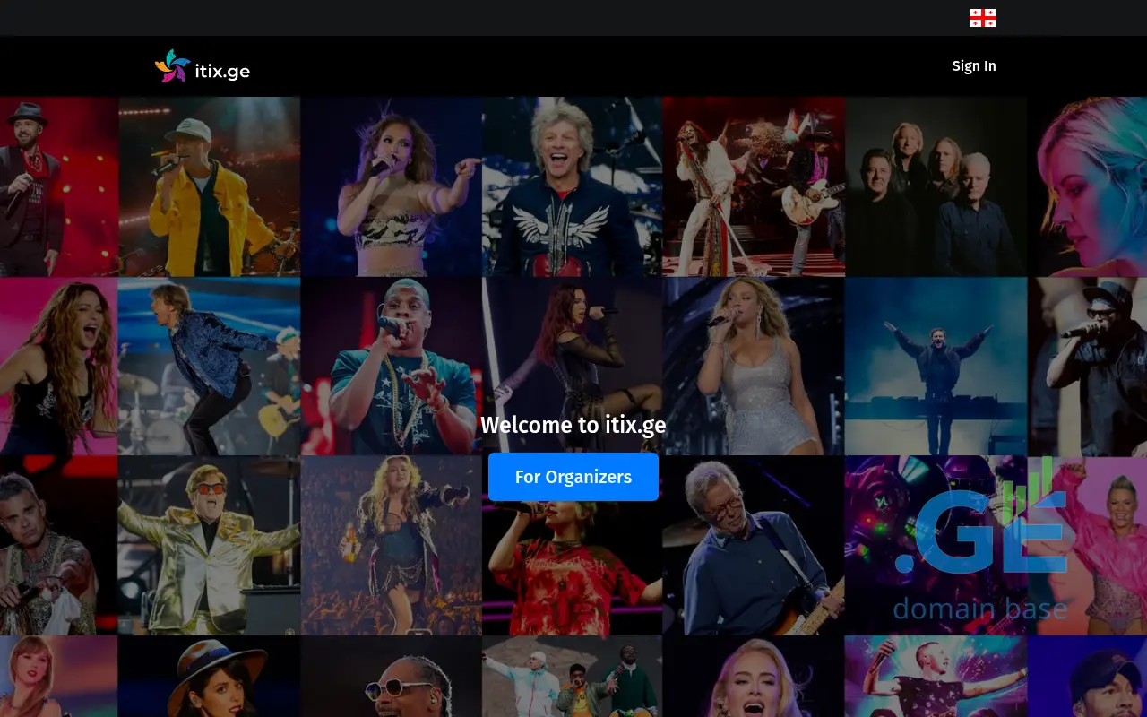Select the singer in silver sparkly bodysuit
This screenshot has width=1147, height=717.
point(754,366)
